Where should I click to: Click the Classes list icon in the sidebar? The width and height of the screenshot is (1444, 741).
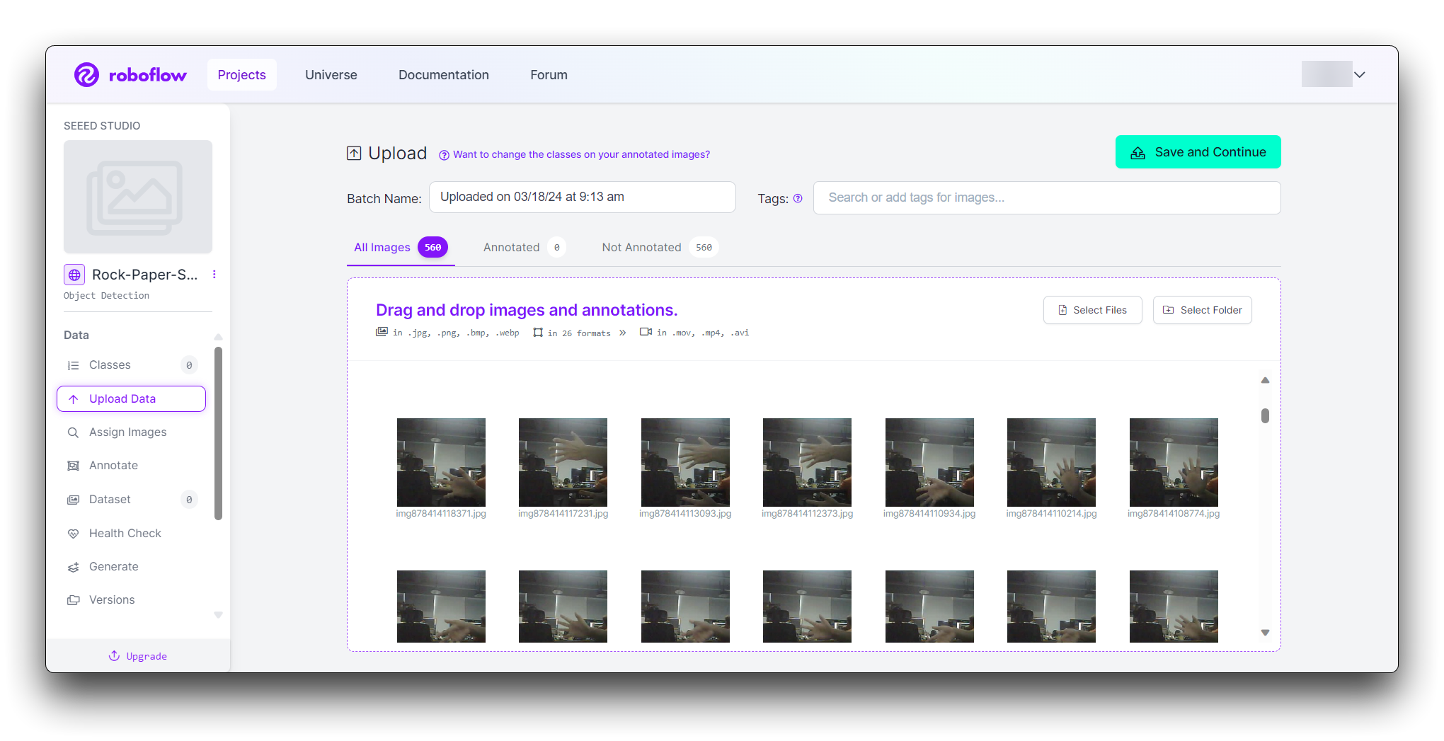[x=73, y=365]
